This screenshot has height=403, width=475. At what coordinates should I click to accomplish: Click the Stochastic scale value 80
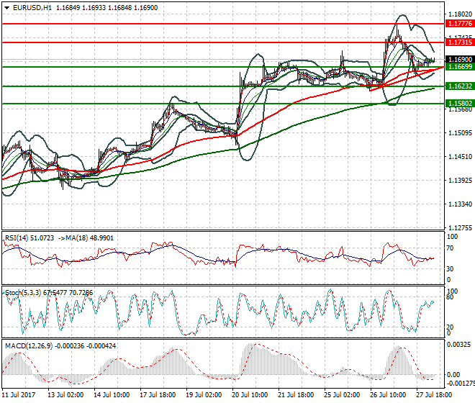(x=450, y=297)
